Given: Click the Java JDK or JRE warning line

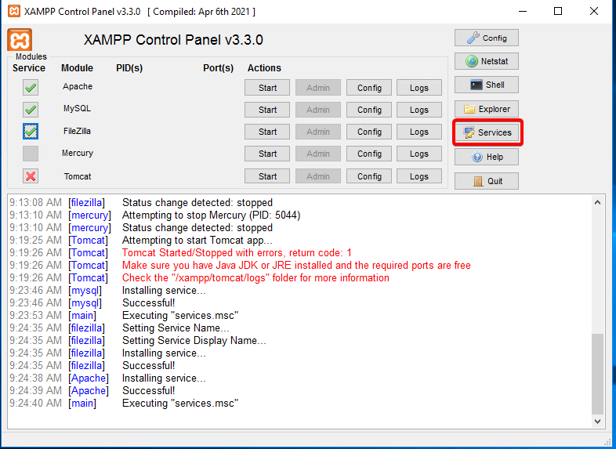Looking at the screenshot, I should (x=296, y=265).
